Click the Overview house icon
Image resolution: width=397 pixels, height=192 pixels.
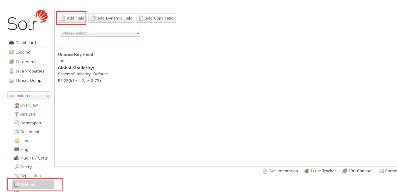coord(17,105)
